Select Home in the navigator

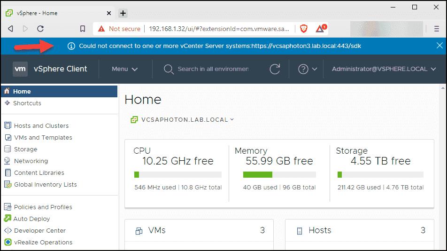click(59, 91)
